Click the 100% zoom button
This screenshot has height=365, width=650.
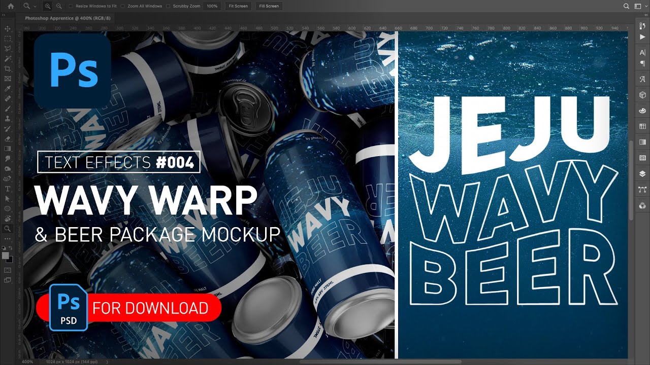pyautogui.click(x=212, y=6)
